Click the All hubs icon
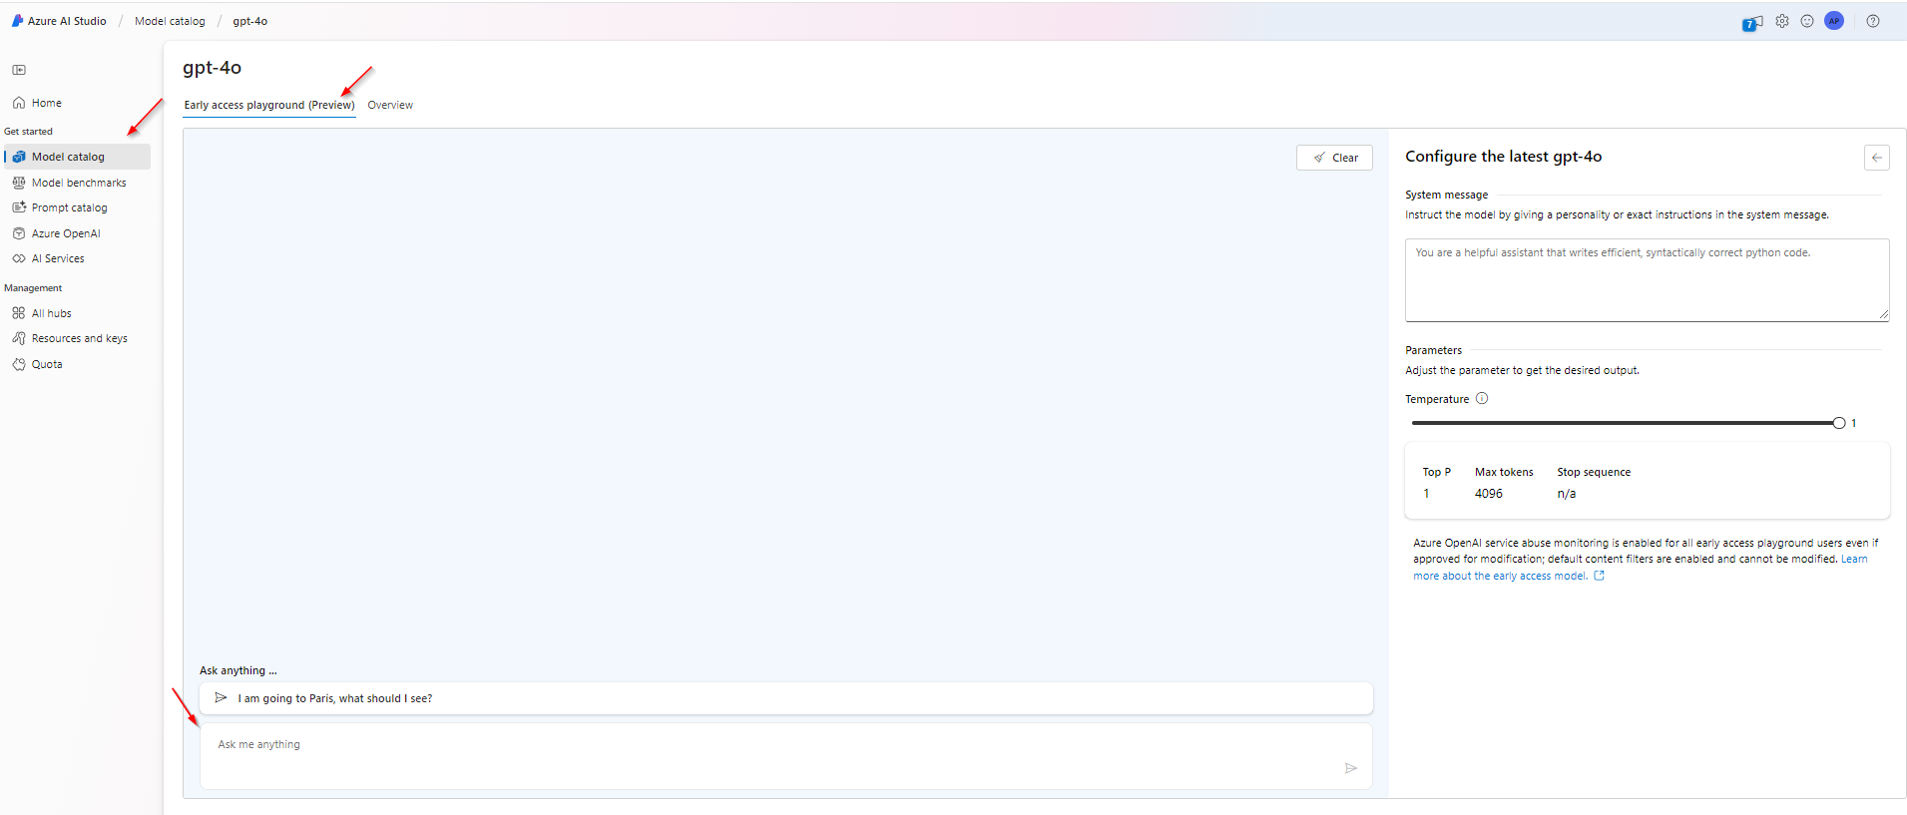This screenshot has width=1907, height=815. (19, 313)
